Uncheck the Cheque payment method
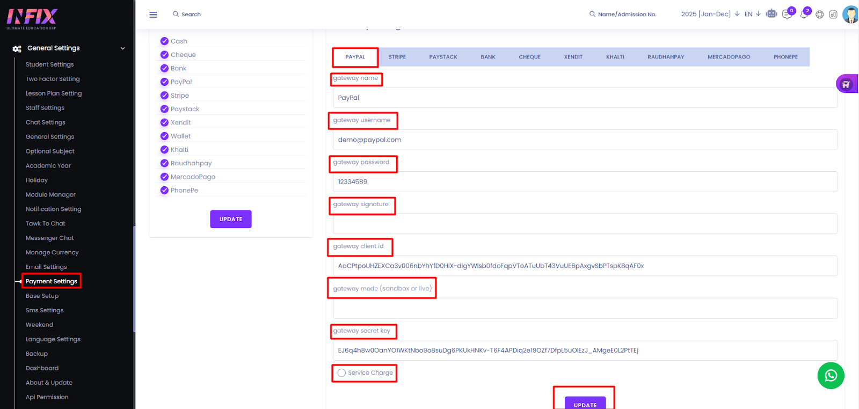Viewport: 859px width, 409px height. point(164,55)
